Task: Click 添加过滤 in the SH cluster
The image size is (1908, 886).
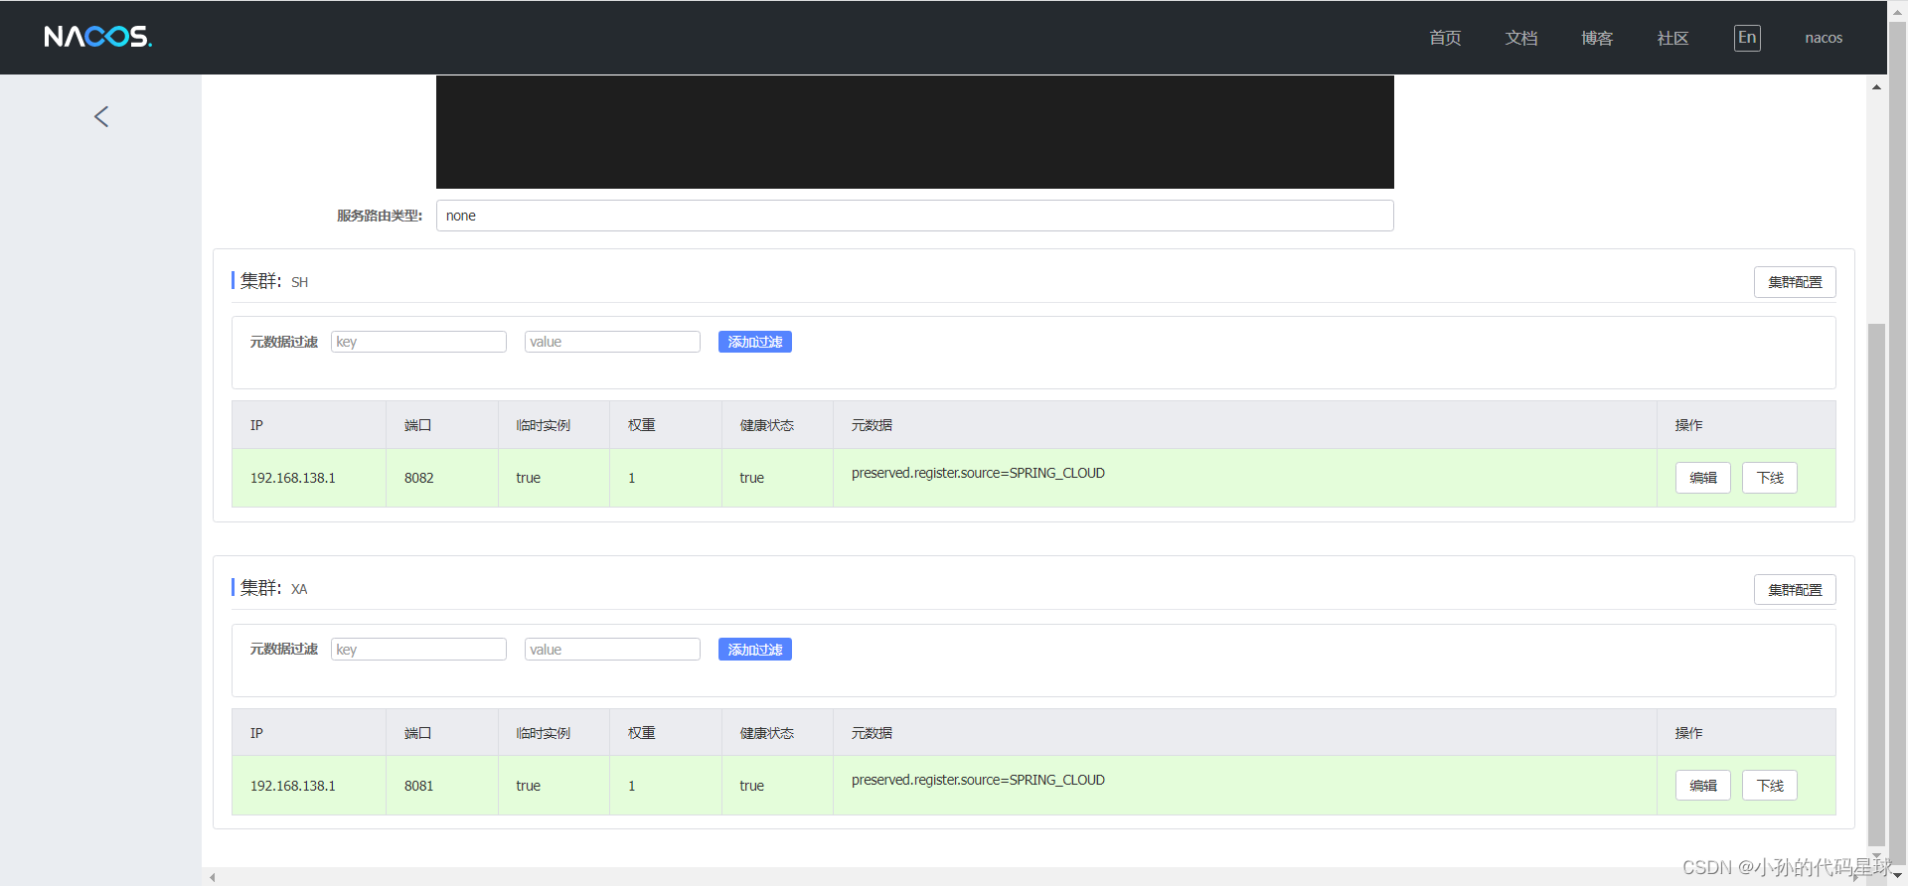Action: [755, 342]
